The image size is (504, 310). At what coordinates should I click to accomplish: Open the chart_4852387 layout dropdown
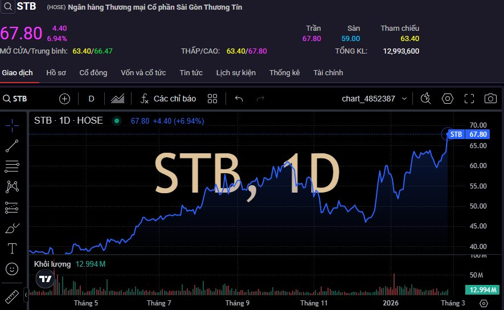[x=374, y=99]
